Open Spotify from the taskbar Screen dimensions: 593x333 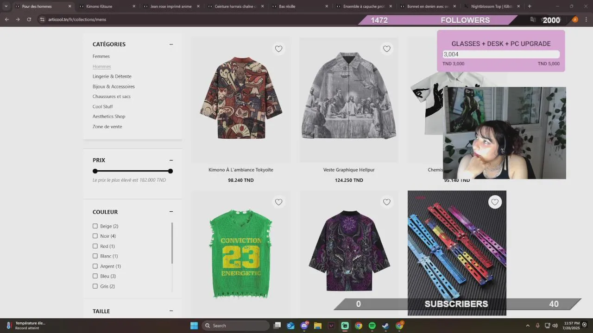372,326
